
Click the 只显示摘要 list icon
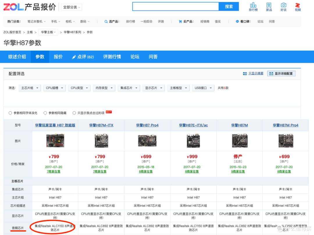point(245,74)
